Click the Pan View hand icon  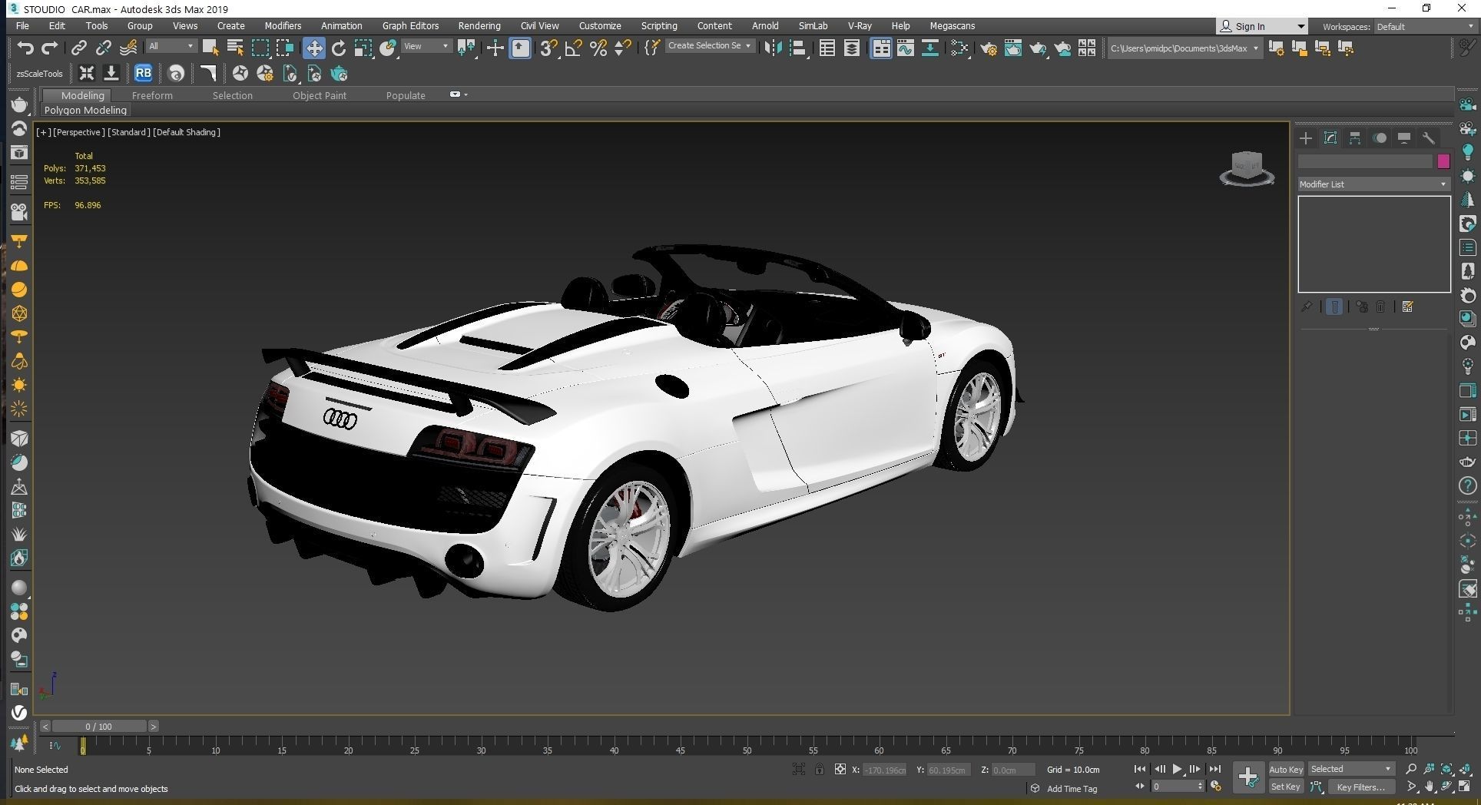(x=1430, y=787)
